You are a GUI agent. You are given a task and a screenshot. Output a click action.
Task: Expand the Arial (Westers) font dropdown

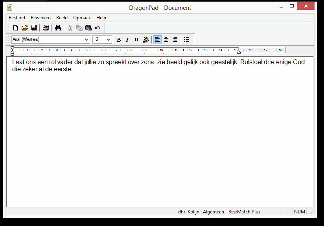coord(87,40)
